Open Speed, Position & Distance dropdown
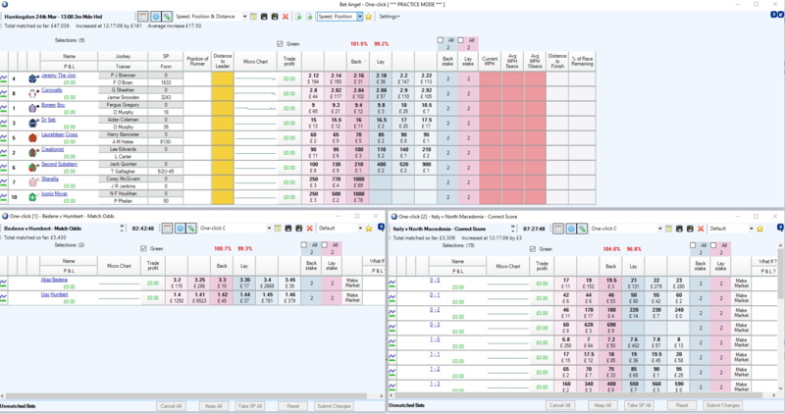Viewport: 785px width, 414px height. click(x=244, y=17)
